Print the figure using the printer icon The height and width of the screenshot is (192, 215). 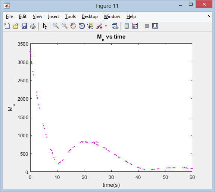pos(33,26)
